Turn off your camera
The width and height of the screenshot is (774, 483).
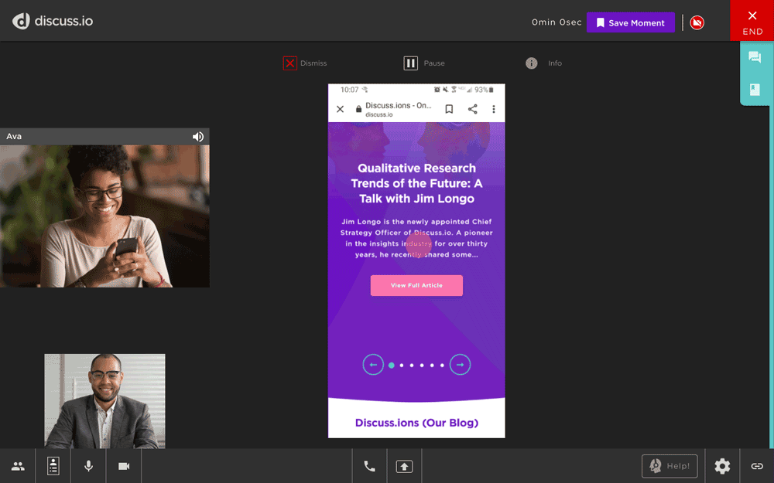click(124, 466)
